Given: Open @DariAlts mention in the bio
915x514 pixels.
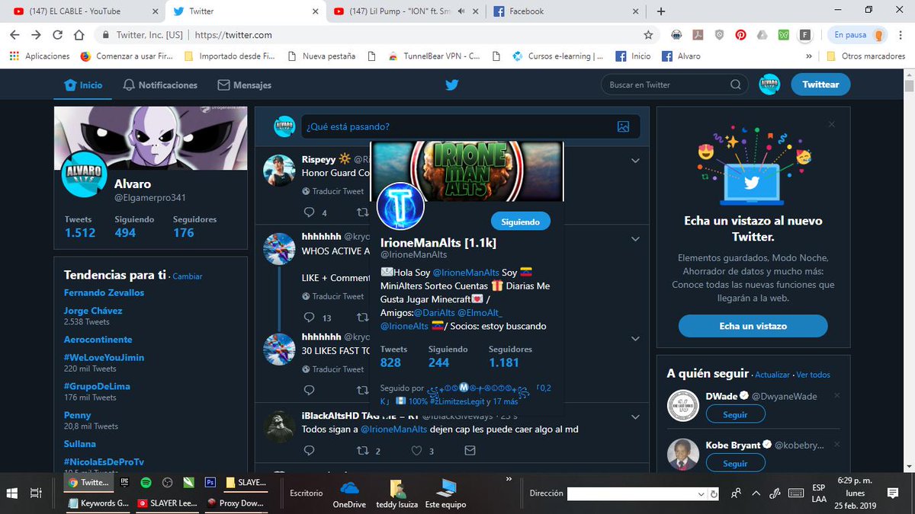Looking at the screenshot, I should tap(435, 313).
